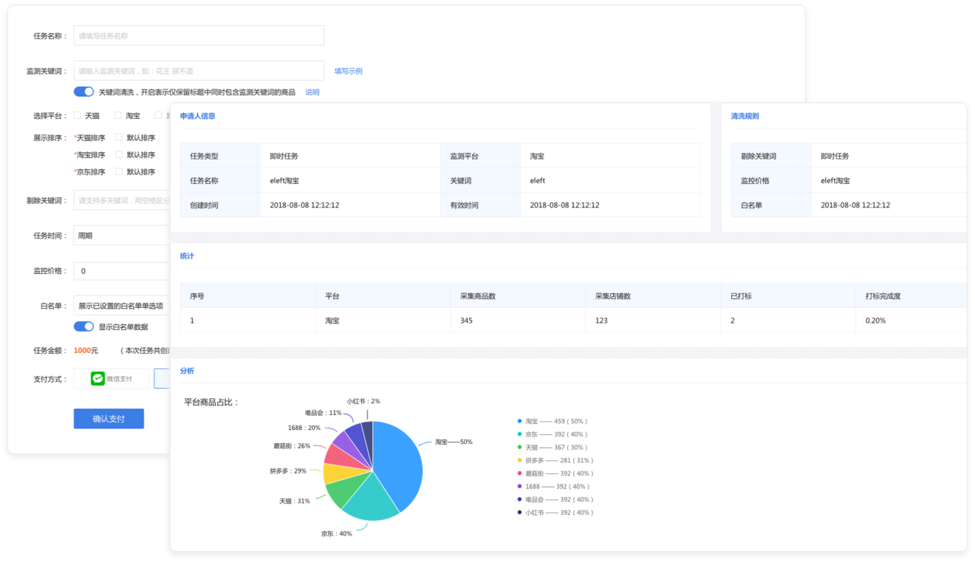Open the 白名单 options dropdown

(122, 306)
